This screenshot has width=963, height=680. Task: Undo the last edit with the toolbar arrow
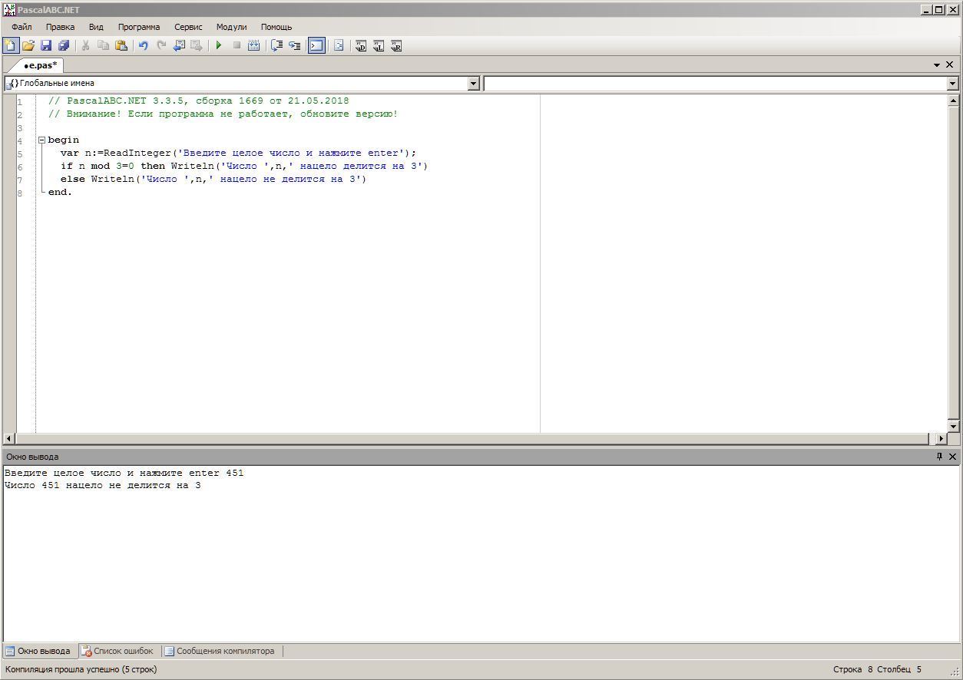point(143,46)
